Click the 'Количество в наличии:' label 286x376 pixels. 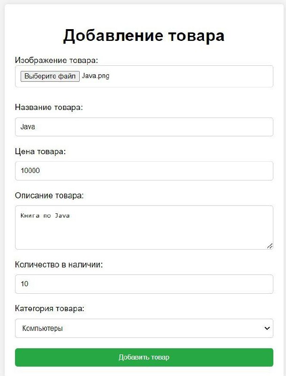[x=59, y=265]
